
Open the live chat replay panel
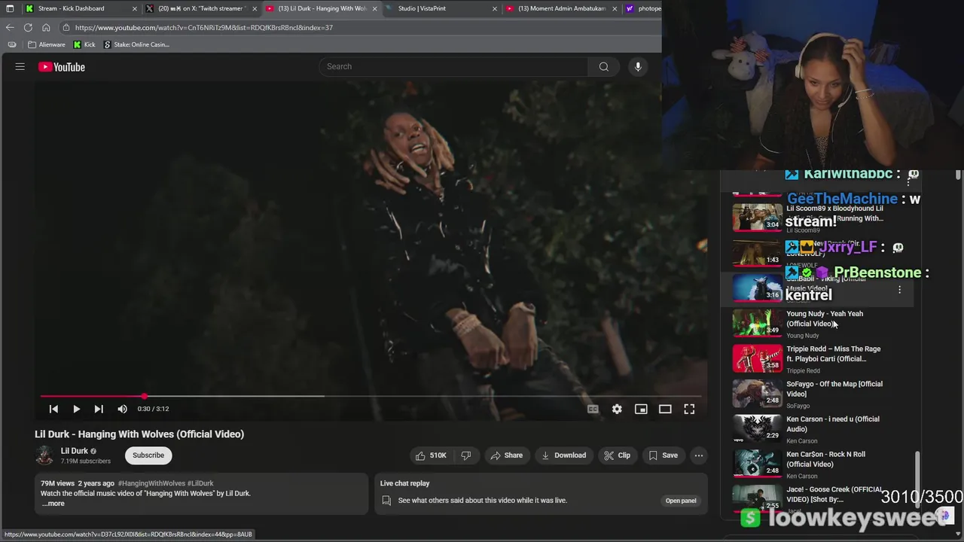click(680, 501)
